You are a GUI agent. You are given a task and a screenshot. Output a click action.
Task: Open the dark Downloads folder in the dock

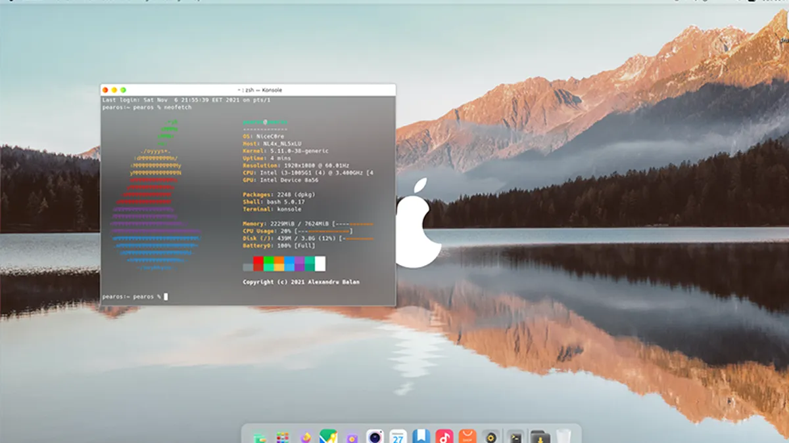pos(540,437)
